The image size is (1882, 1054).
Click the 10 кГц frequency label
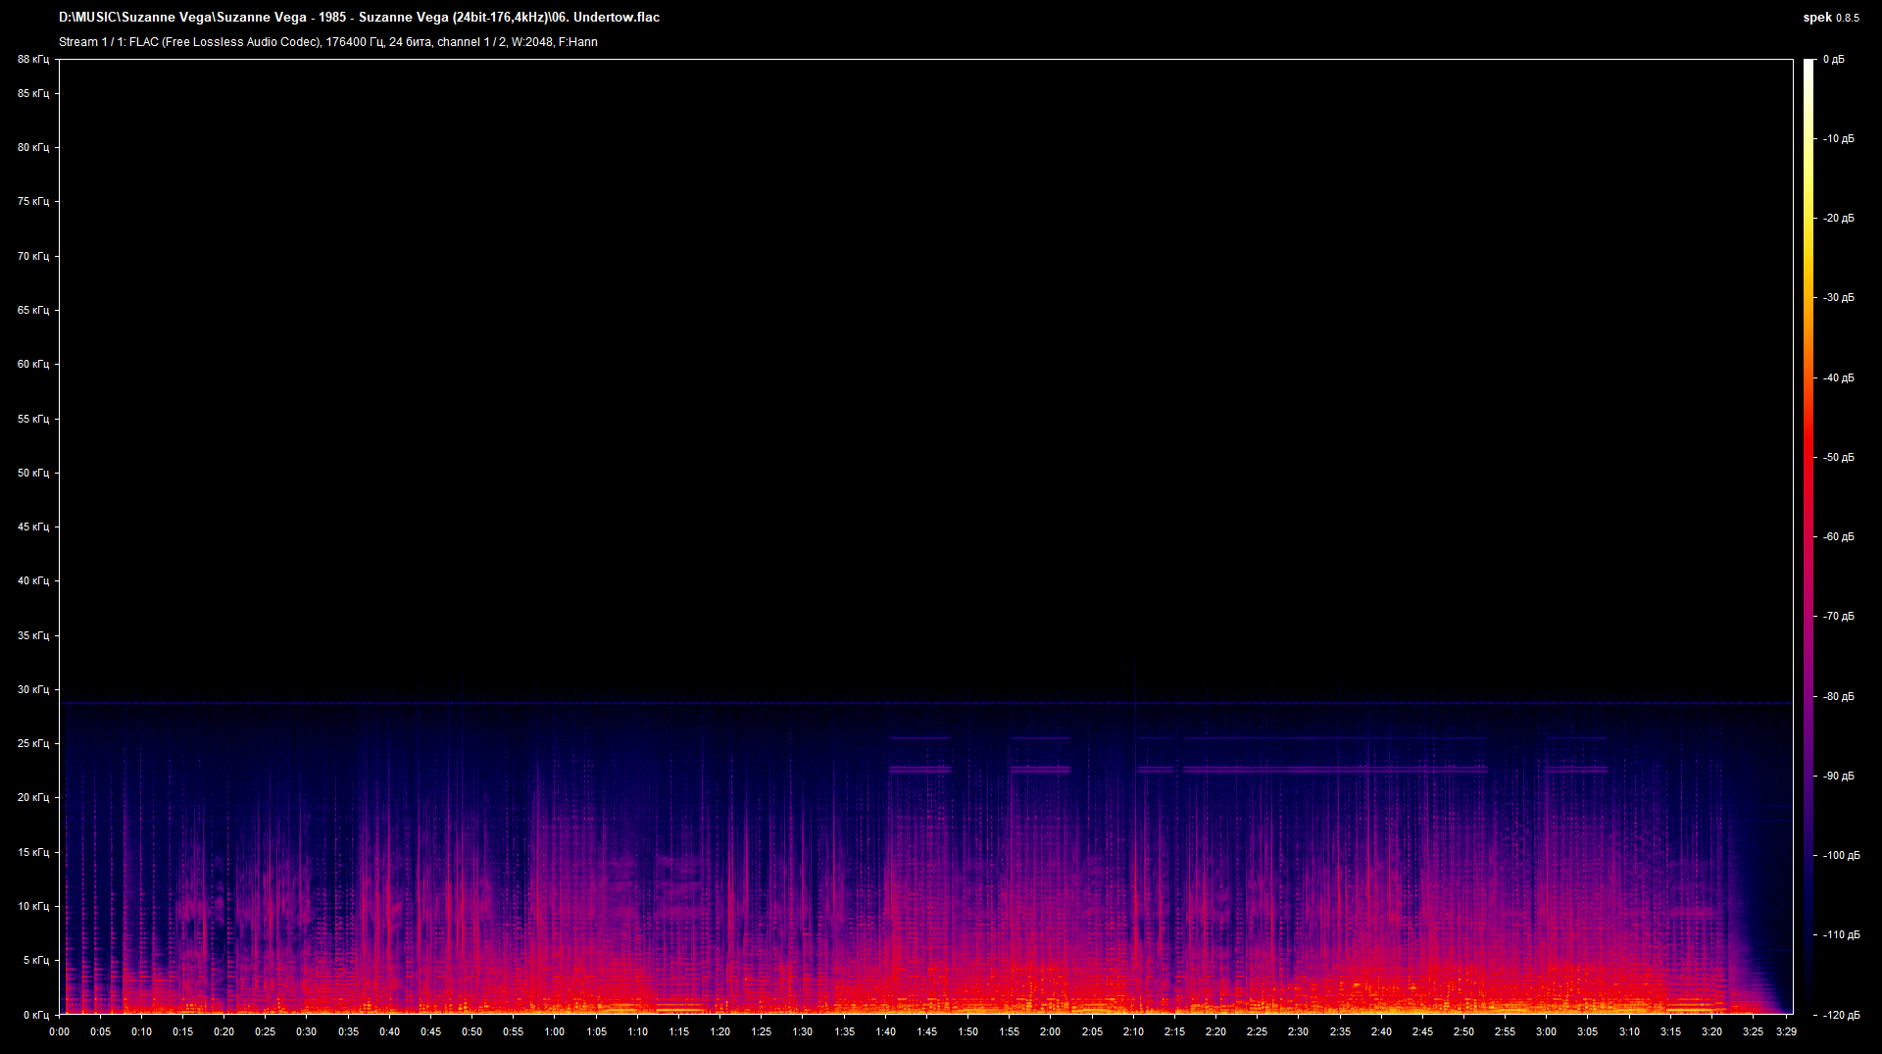coord(33,907)
